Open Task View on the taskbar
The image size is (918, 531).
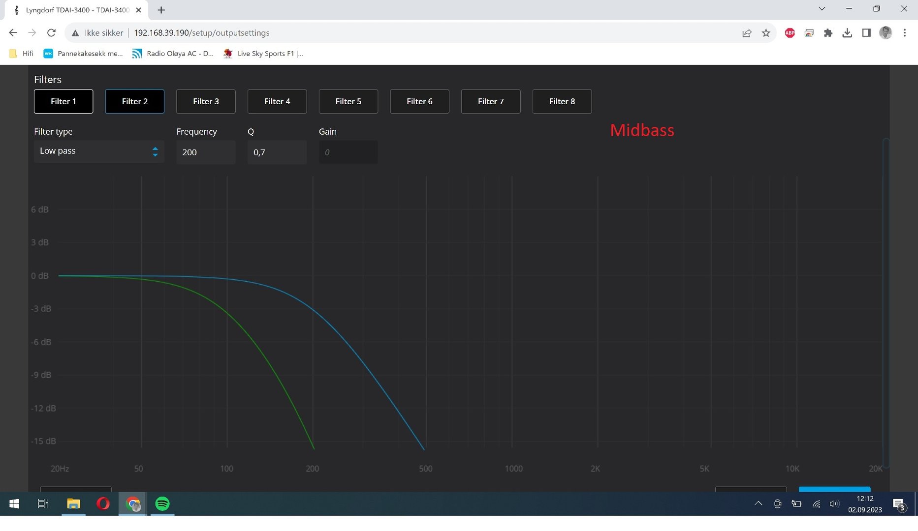coord(43,503)
